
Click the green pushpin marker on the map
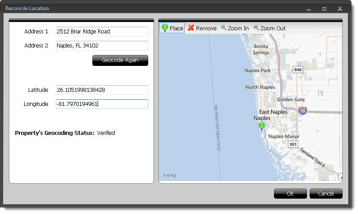coord(262,126)
